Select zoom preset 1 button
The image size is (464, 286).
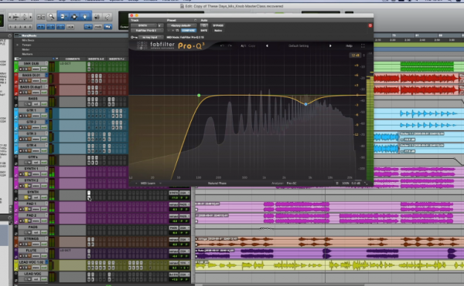tap(10, 27)
